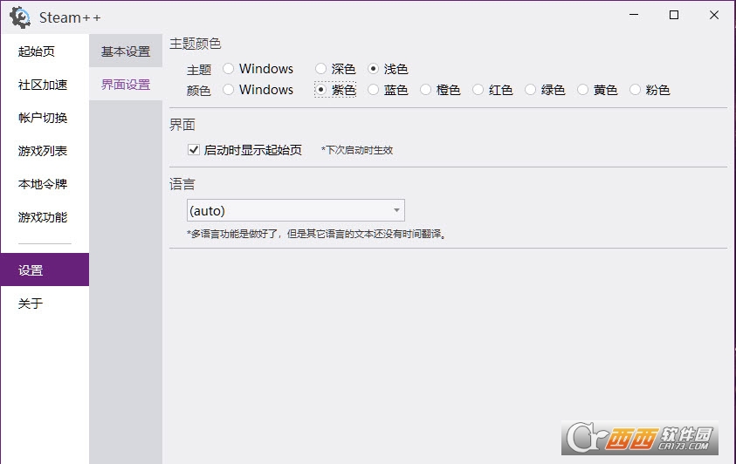Click the *下次启动时生效 note
This screenshot has height=464, width=736.
357,150
